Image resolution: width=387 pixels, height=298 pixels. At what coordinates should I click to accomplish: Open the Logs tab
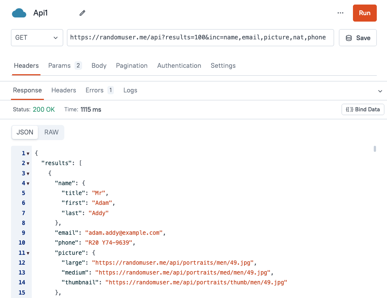(x=130, y=90)
